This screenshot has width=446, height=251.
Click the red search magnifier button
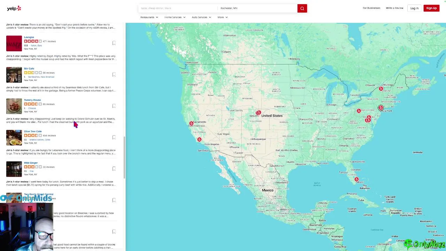[x=302, y=8]
